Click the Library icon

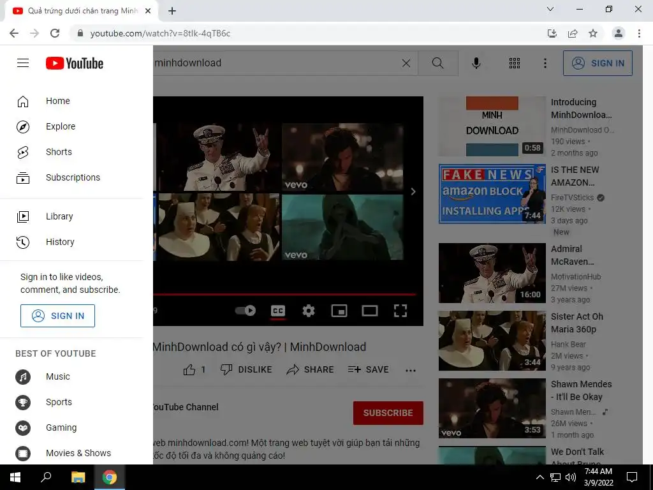(x=23, y=217)
